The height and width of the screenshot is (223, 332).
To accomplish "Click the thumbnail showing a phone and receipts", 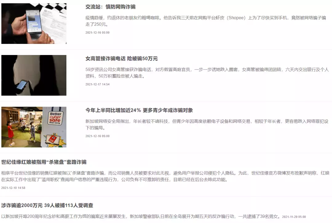I will (x=34, y=23).
